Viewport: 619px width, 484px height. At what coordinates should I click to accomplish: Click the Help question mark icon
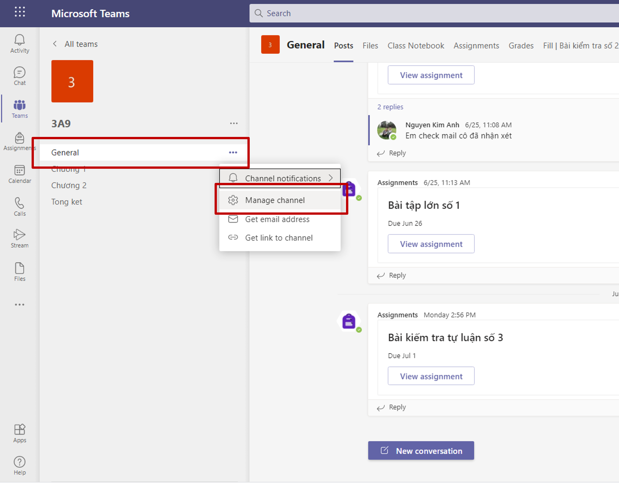pyautogui.click(x=19, y=466)
